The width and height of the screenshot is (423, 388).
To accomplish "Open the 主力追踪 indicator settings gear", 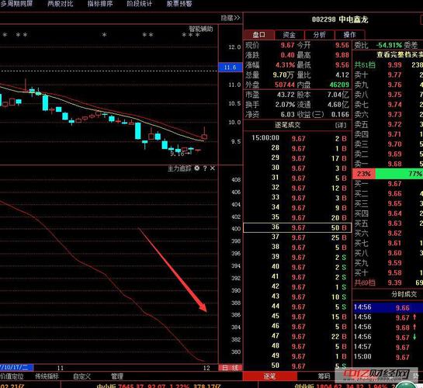I will coord(197,168).
